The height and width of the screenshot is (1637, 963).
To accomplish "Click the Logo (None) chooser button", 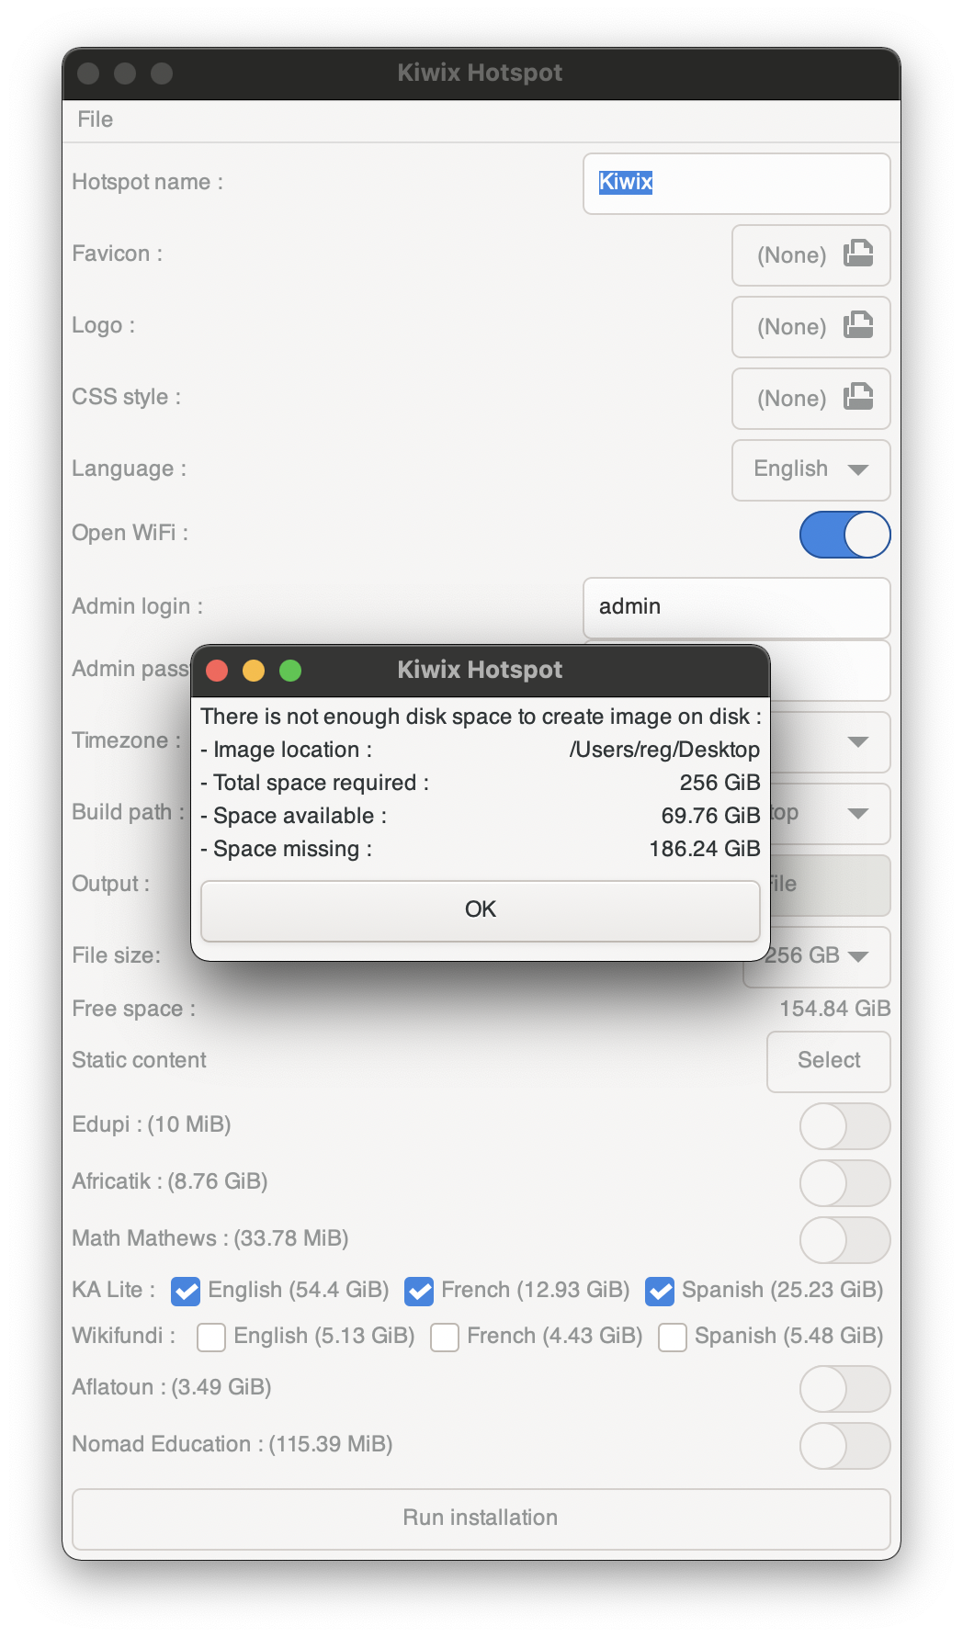I will pos(811,327).
